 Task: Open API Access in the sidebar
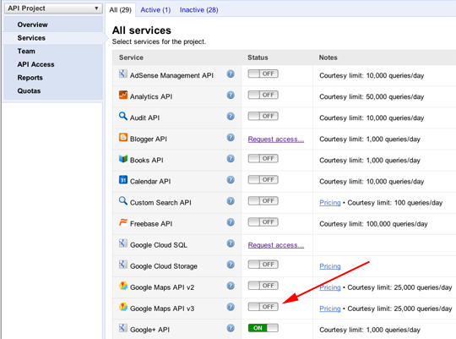[x=35, y=64]
